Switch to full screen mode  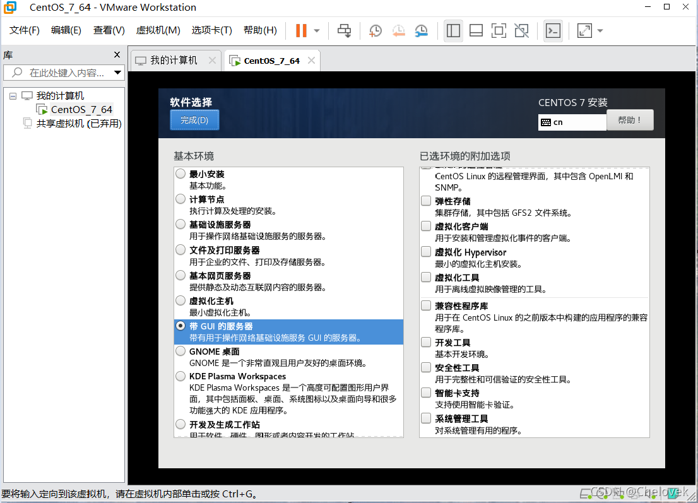(x=499, y=30)
